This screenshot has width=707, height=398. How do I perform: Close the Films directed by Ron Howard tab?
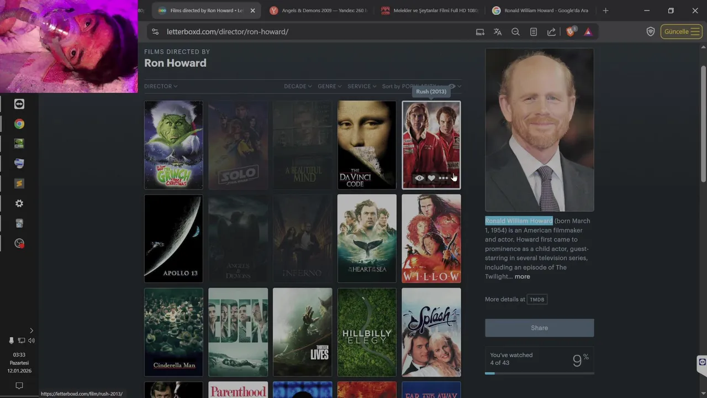click(x=252, y=11)
